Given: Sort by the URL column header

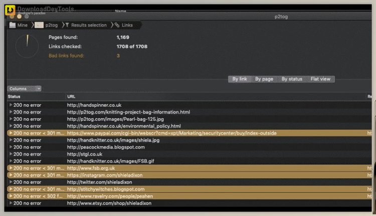Looking at the screenshot, I should [71, 96].
